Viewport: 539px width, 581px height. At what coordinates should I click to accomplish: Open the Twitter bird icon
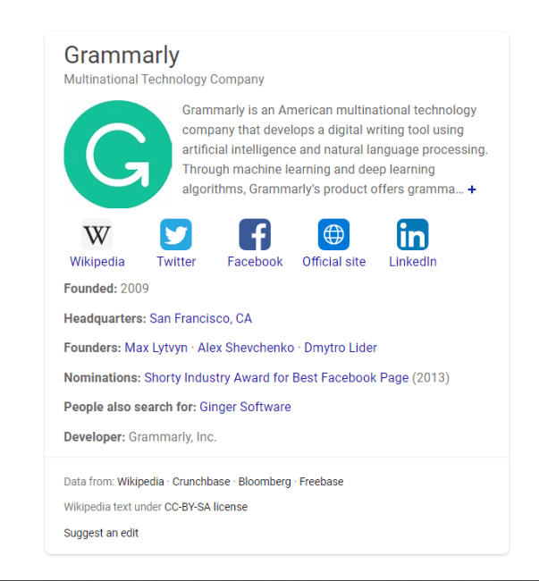pyautogui.click(x=176, y=235)
